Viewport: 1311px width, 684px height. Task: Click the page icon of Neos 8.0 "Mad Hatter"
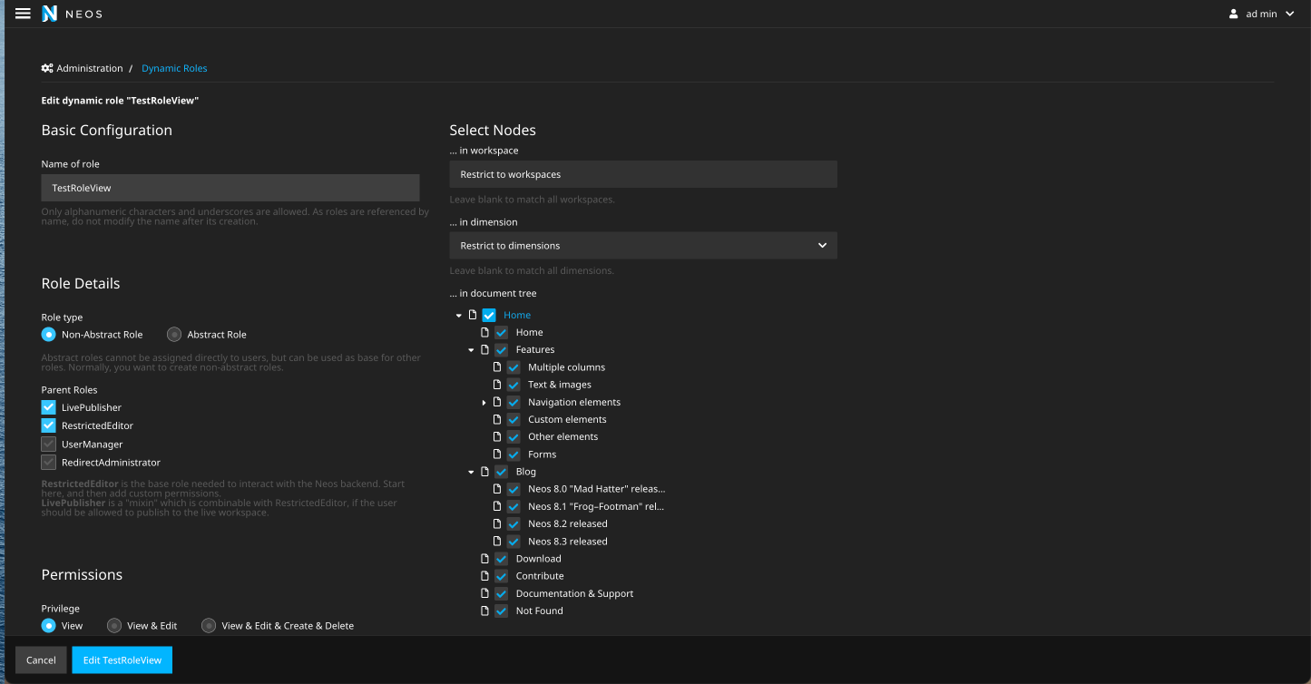click(497, 489)
